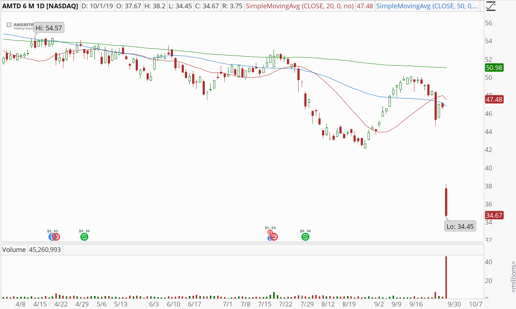Click the C: 34.67 close value in header
The height and width of the screenshot is (309, 516).
click(207, 6)
